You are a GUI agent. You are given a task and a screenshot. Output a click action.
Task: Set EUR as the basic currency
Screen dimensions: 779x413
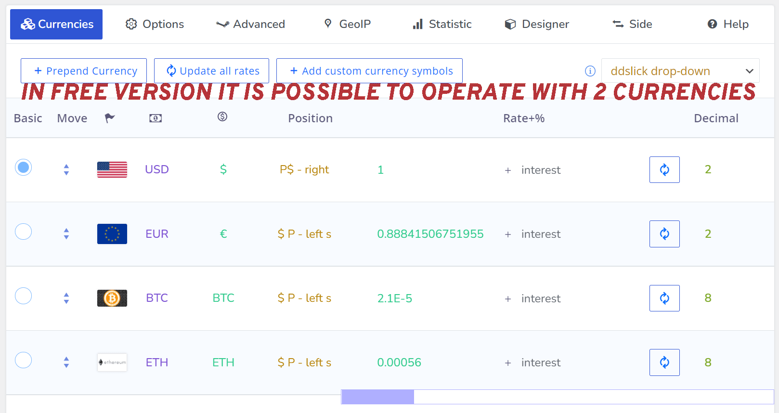(x=23, y=232)
